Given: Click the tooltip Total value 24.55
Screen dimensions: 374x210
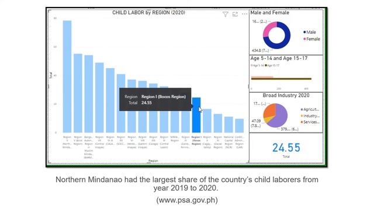Looking at the screenshot, I should 147,103.
